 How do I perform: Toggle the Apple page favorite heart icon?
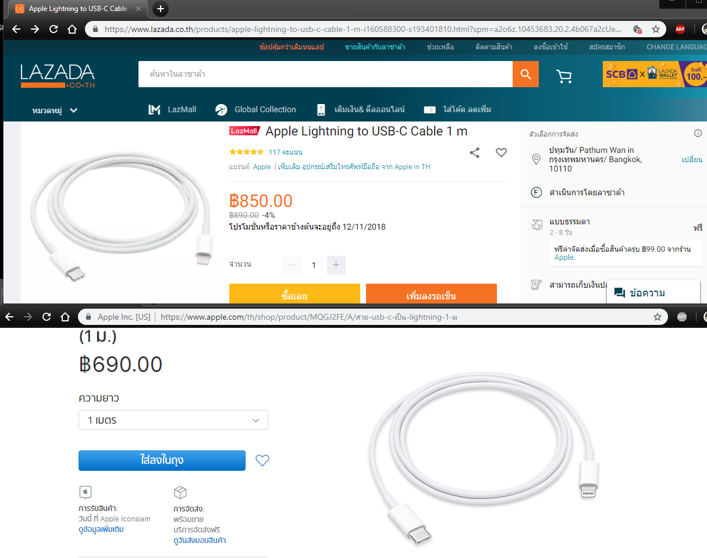click(262, 460)
